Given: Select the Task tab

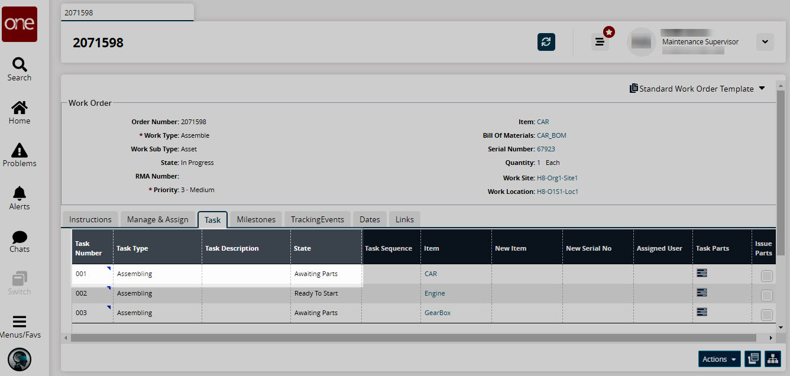Looking at the screenshot, I should pyautogui.click(x=212, y=220).
